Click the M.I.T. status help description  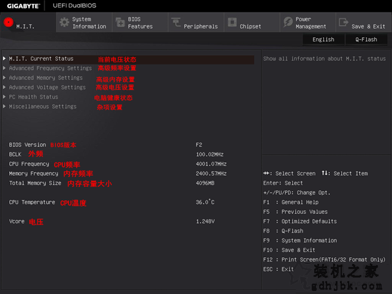pos(324,59)
